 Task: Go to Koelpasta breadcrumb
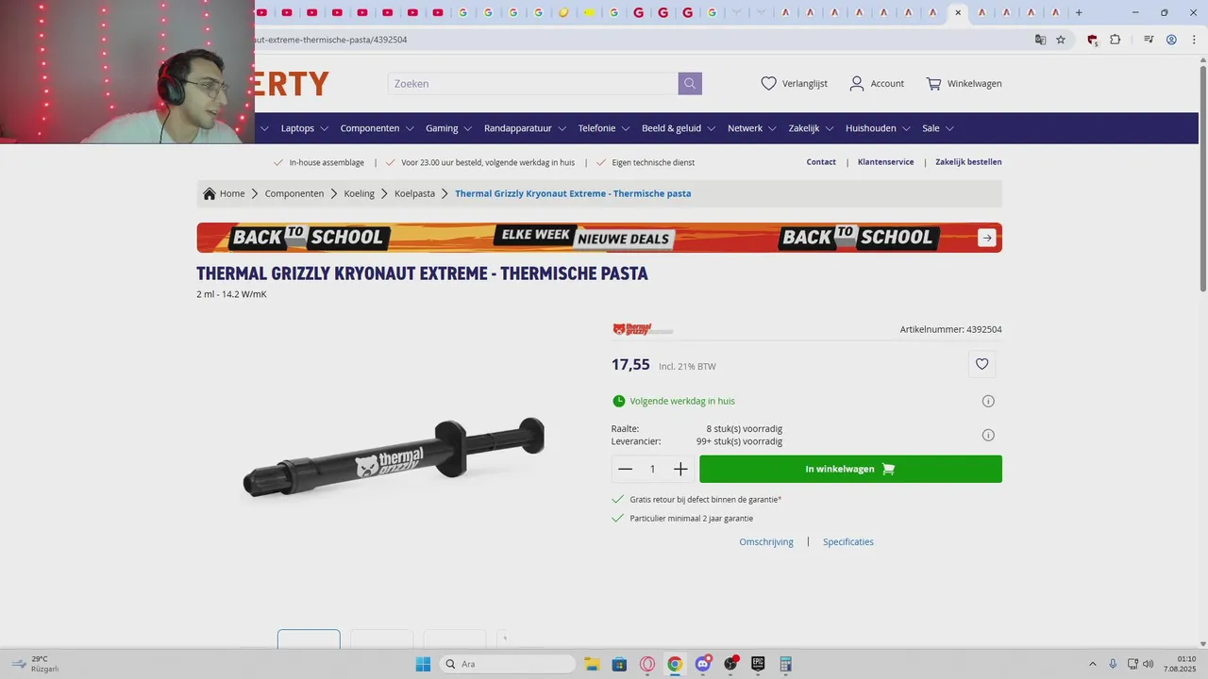click(x=414, y=193)
